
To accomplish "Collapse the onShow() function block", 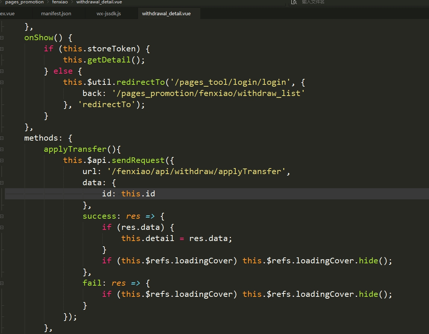I will point(2,38).
